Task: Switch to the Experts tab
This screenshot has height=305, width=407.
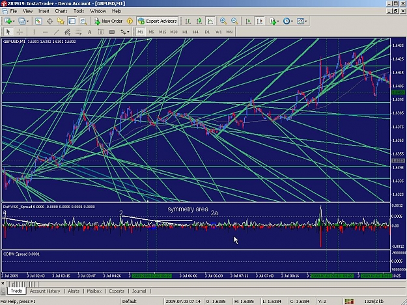Action: coord(117,291)
